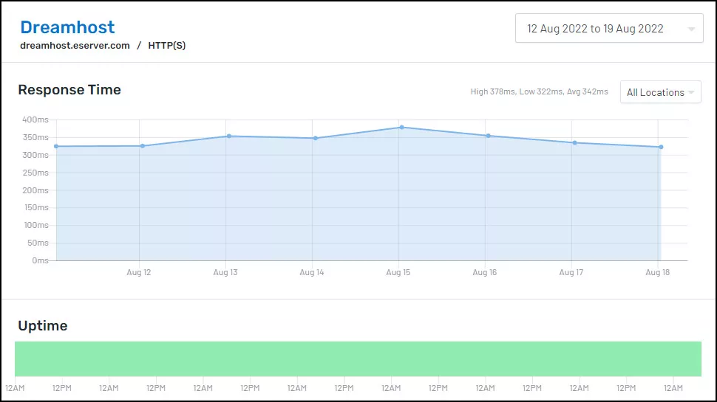Click the 200ms axis label
Viewport: 717px width, 402px height.
[x=35, y=190]
